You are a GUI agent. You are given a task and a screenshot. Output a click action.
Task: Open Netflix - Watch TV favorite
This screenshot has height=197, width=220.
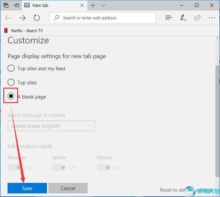pyautogui.click(x=23, y=31)
